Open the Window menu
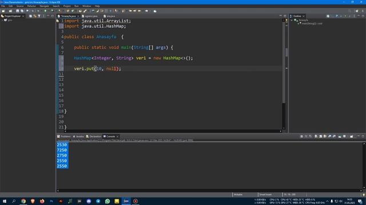Image resolution: width=366 pixels, height=205 pixels. [x=86, y=6]
